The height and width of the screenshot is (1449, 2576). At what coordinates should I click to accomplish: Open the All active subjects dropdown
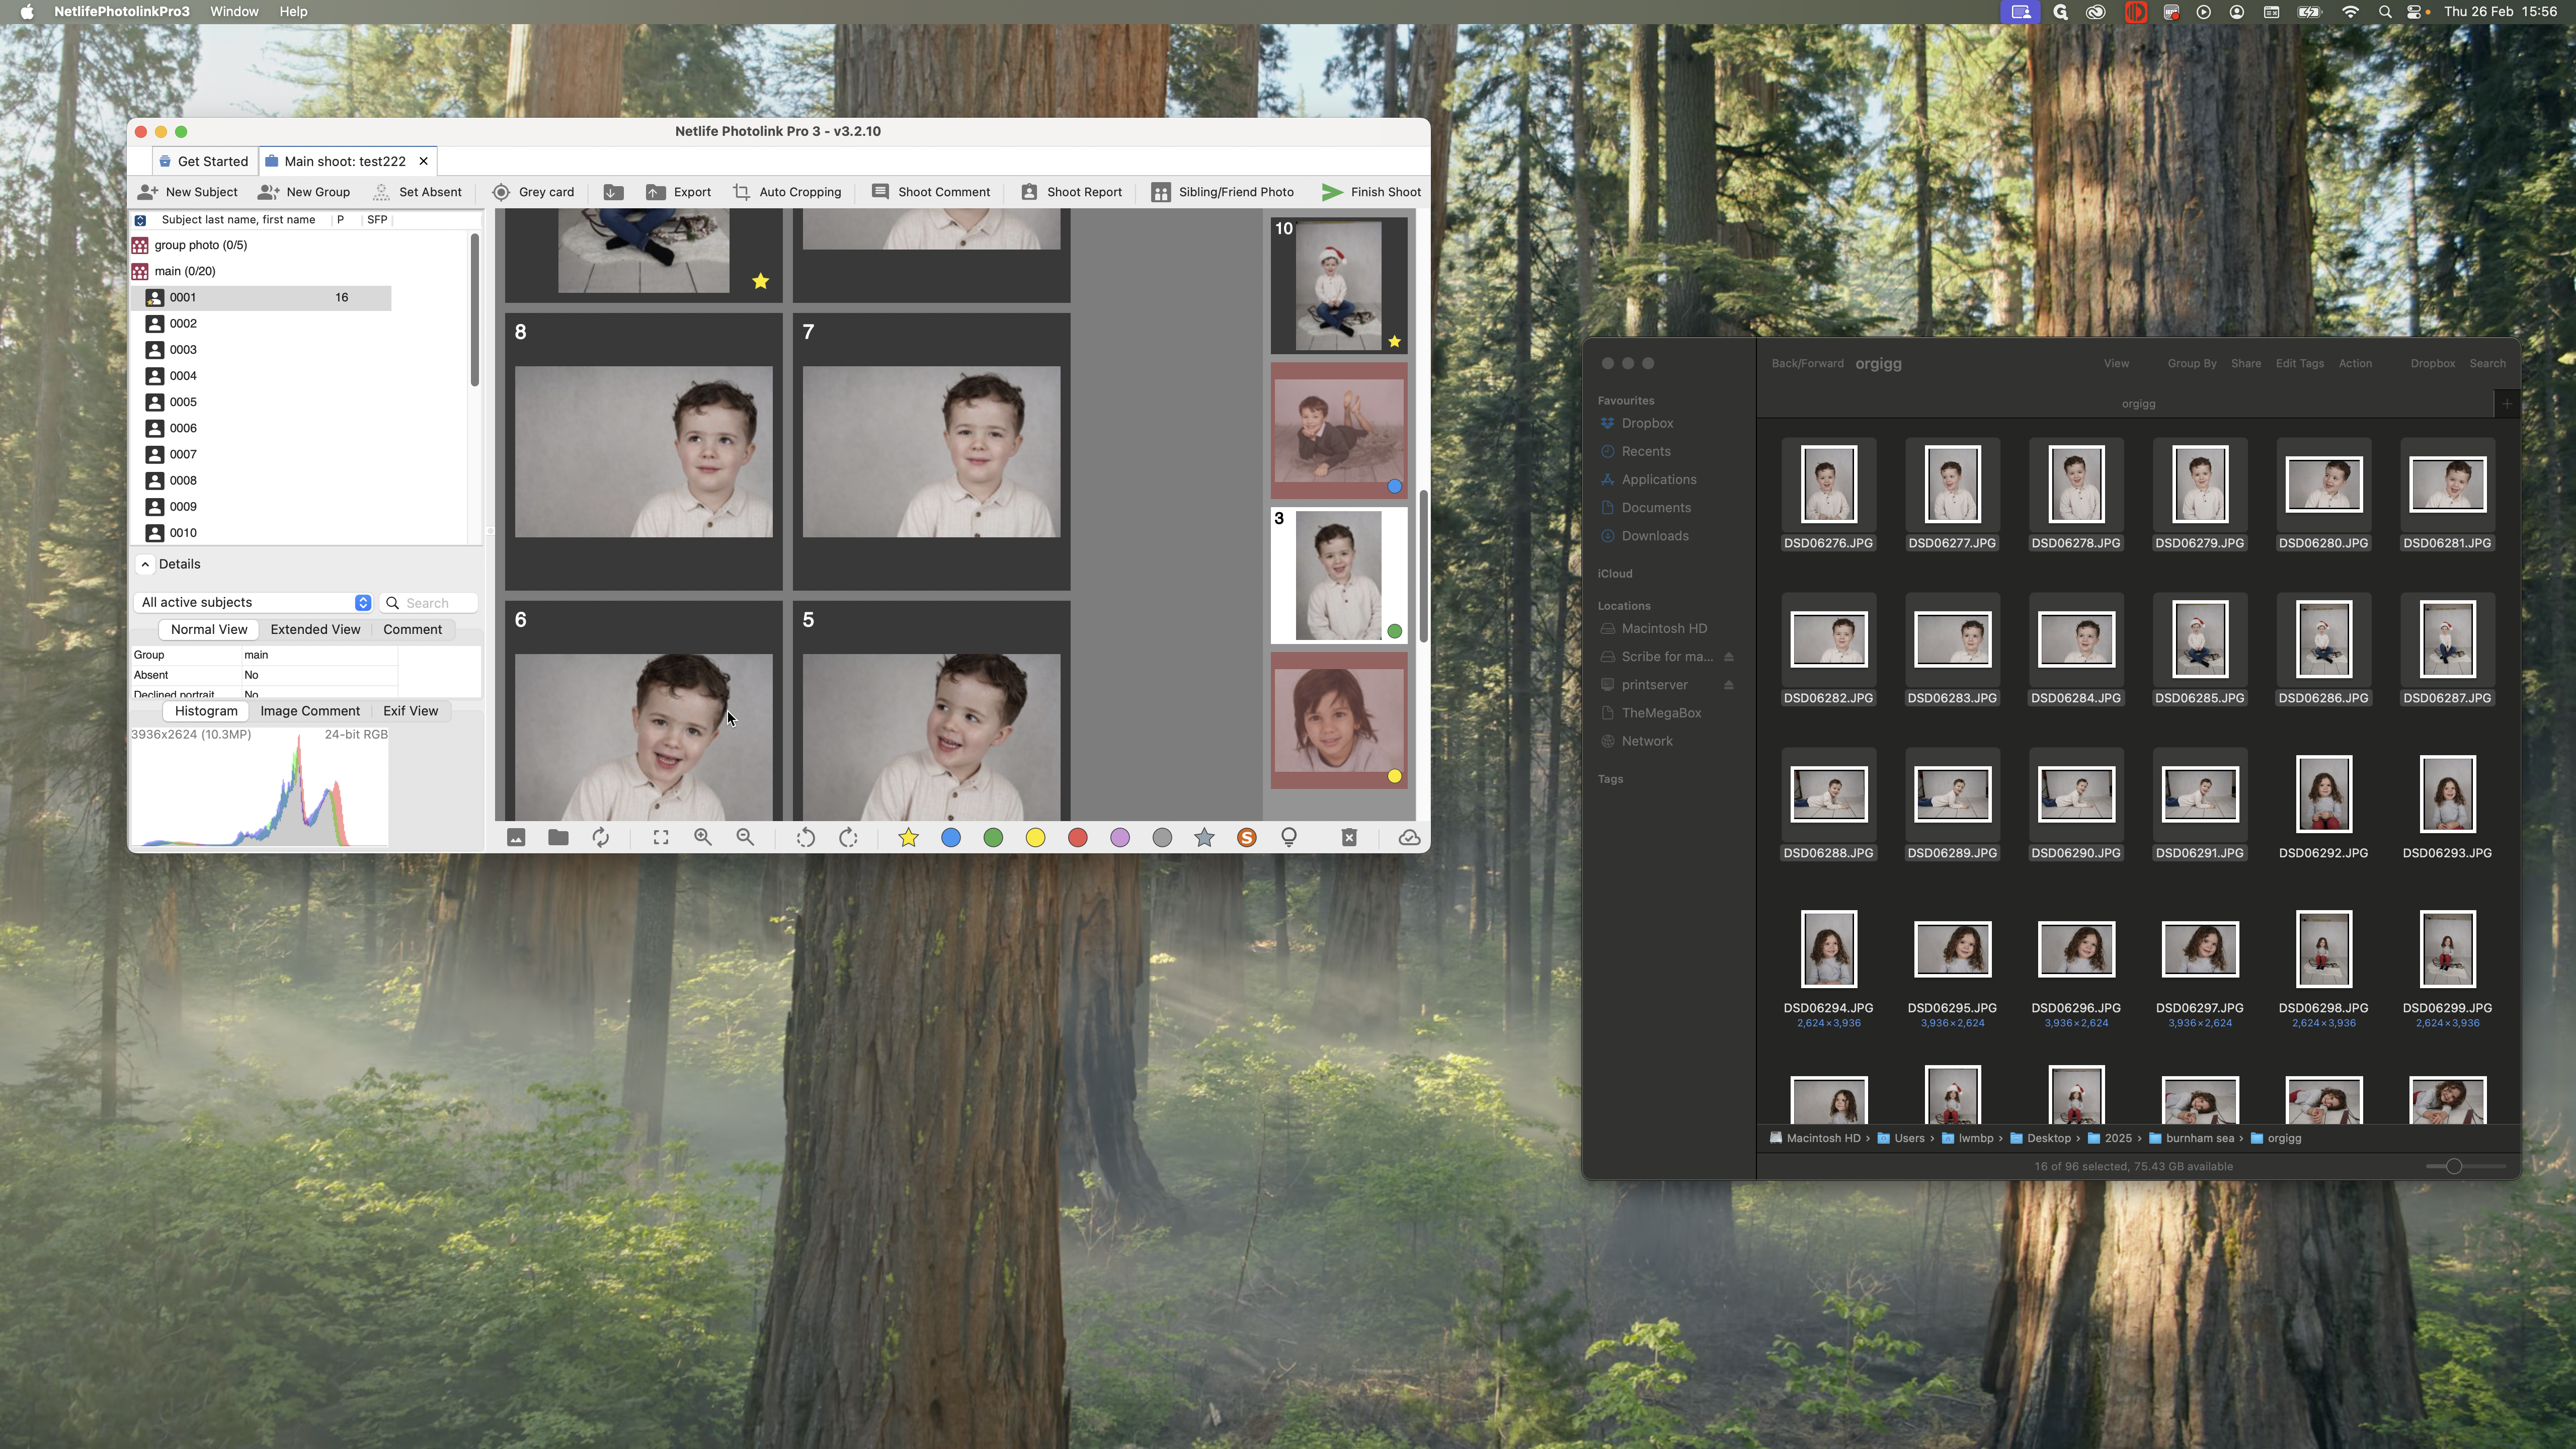(255, 603)
